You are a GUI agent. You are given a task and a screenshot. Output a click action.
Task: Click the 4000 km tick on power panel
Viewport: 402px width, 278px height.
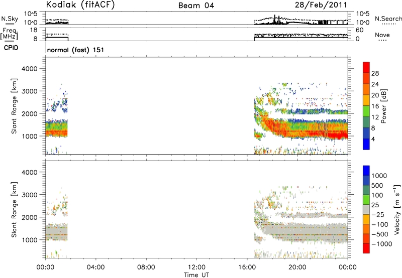click(30, 69)
